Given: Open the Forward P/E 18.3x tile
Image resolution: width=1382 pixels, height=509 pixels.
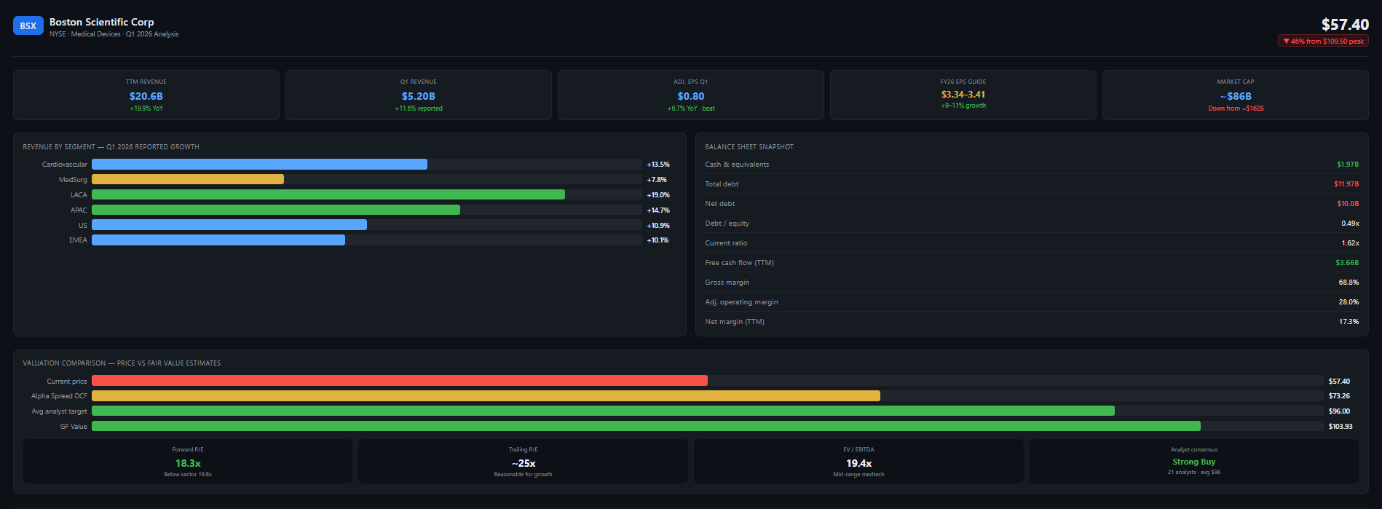Looking at the screenshot, I should [188, 461].
